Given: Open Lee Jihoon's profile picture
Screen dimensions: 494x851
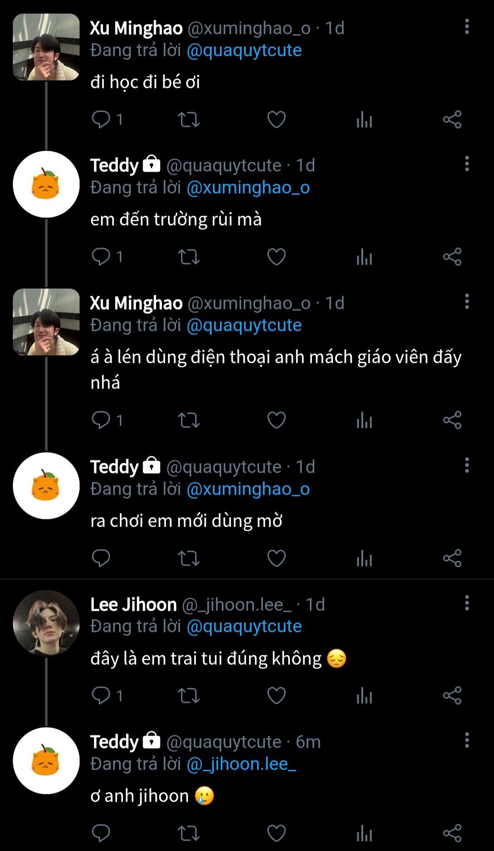Looking at the screenshot, I should 46,623.
